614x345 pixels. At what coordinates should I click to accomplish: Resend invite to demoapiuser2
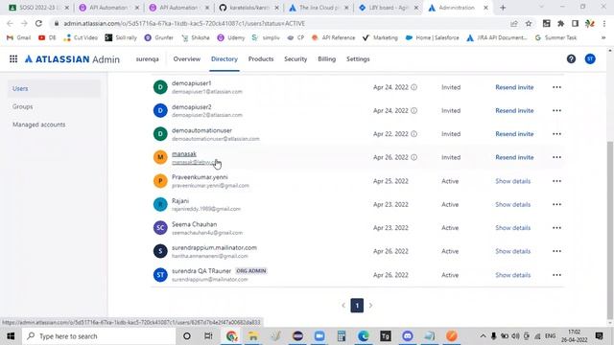(514, 111)
